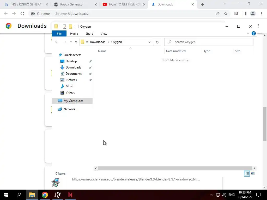267x200 pixels.
Task: Go back in File Explorer
Action: click(x=57, y=42)
